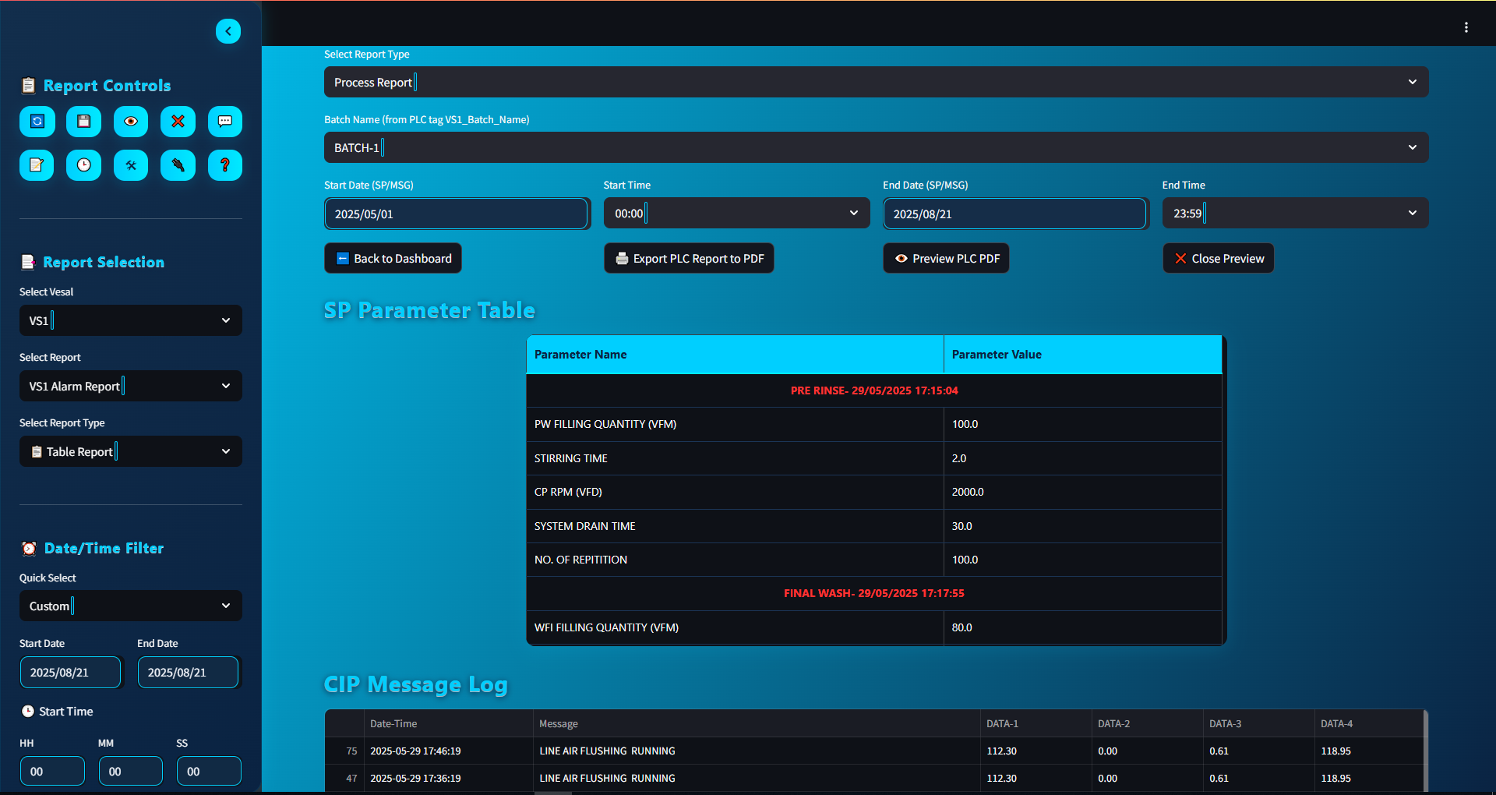
Task: Collapse the sidebar using the arrow button
Action: point(228,31)
